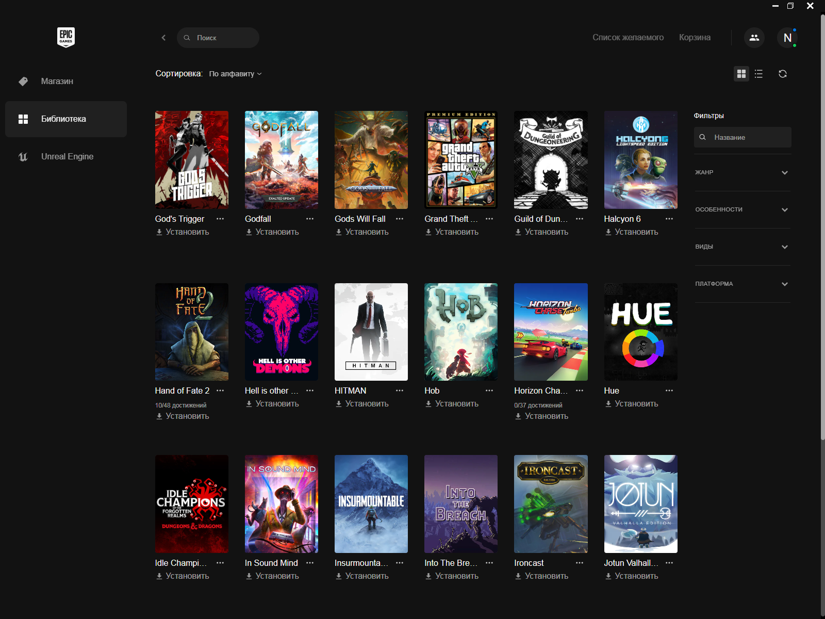
Task: Install God's Trigger
Action: coord(183,232)
